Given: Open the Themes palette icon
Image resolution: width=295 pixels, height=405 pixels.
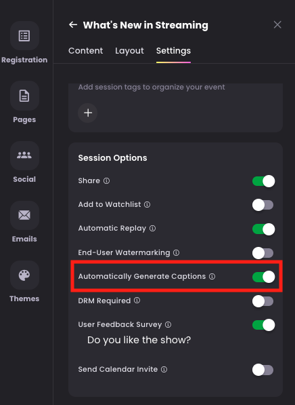Looking at the screenshot, I should click(x=24, y=275).
